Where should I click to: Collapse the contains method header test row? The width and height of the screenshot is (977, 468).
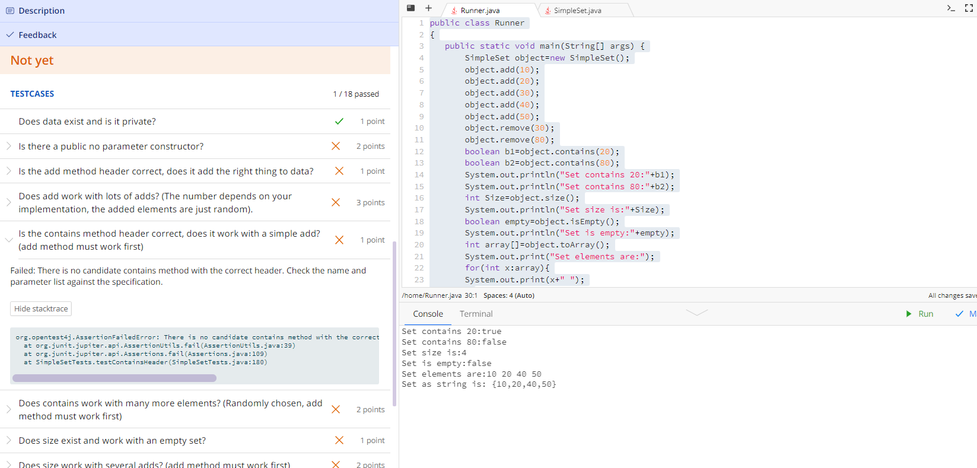tap(9, 240)
